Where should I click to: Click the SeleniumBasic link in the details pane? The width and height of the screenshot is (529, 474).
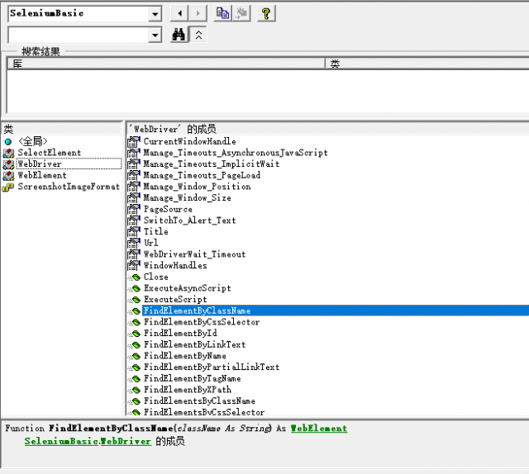(x=61, y=442)
